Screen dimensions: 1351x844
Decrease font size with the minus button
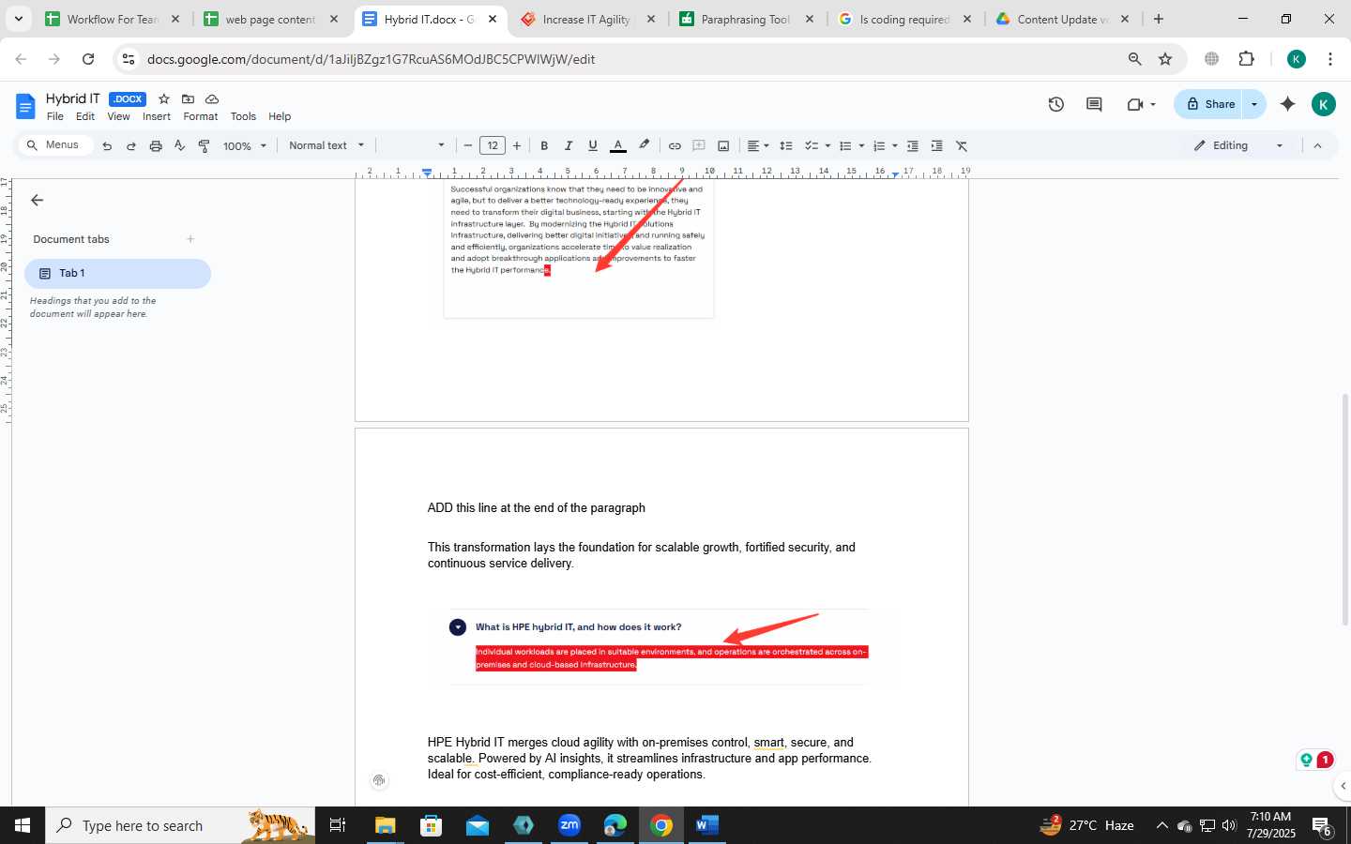pos(468,145)
